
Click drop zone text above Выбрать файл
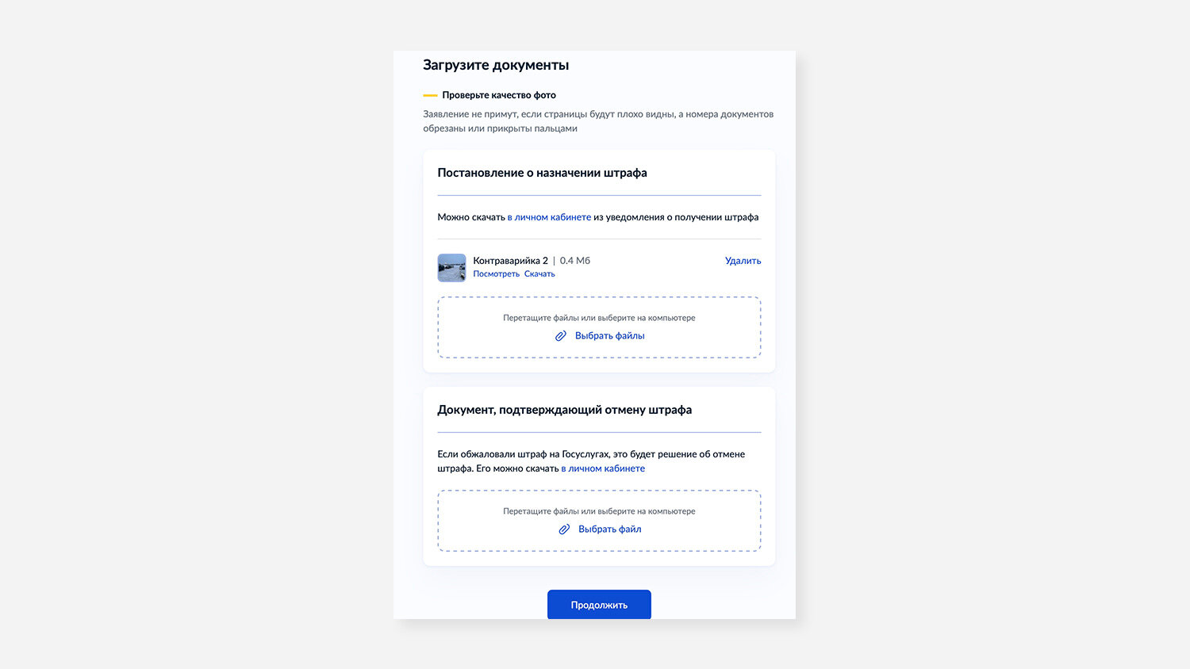[599, 511]
